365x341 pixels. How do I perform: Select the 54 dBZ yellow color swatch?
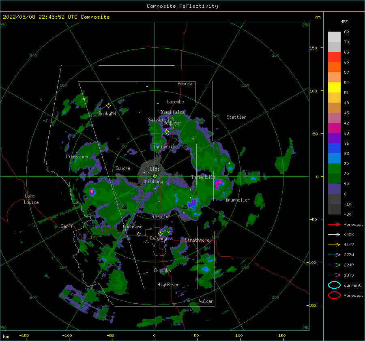(334, 87)
